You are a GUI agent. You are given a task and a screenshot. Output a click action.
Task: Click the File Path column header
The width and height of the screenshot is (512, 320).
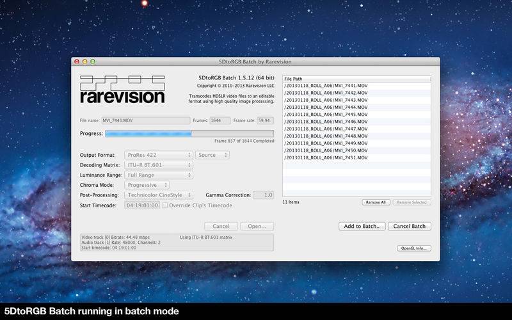[356, 79]
